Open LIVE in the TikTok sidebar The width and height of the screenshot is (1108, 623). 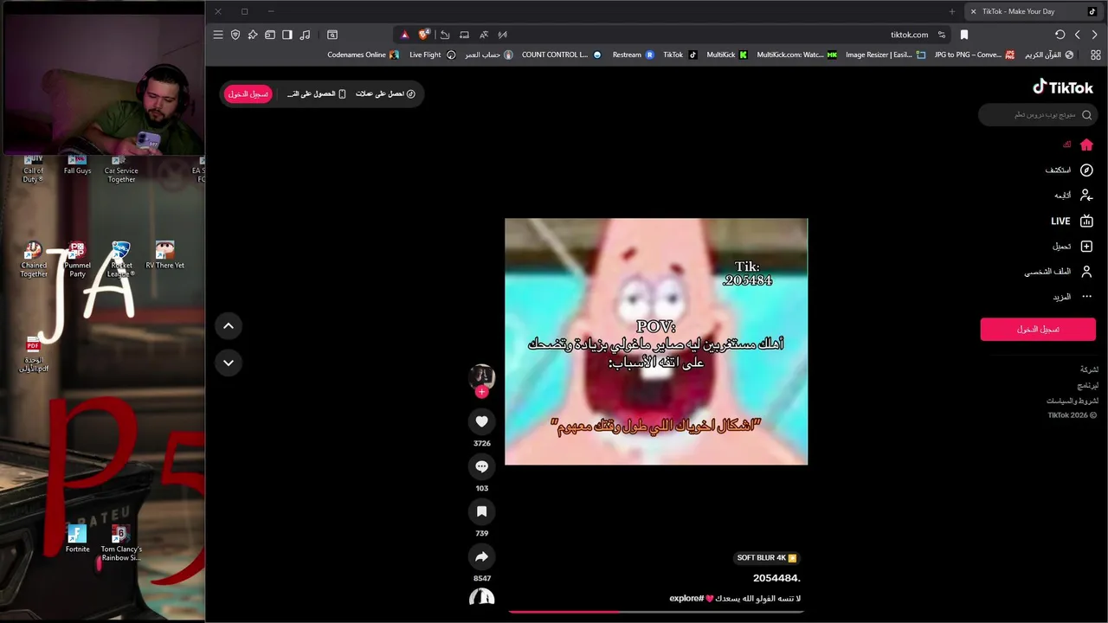point(1072,222)
